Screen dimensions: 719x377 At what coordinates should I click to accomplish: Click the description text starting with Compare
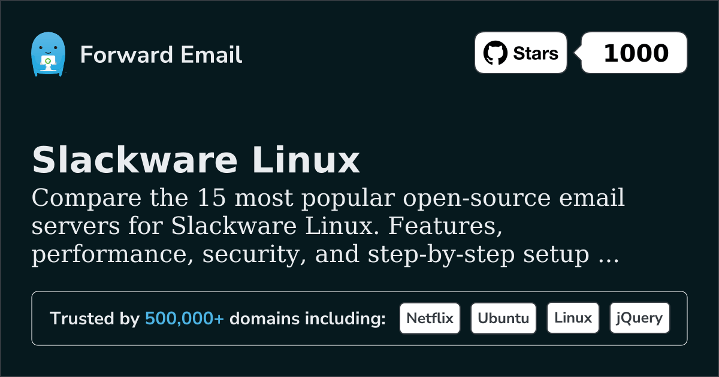tap(328, 226)
